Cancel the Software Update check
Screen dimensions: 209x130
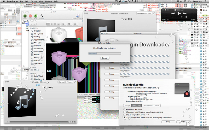[105, 58]
